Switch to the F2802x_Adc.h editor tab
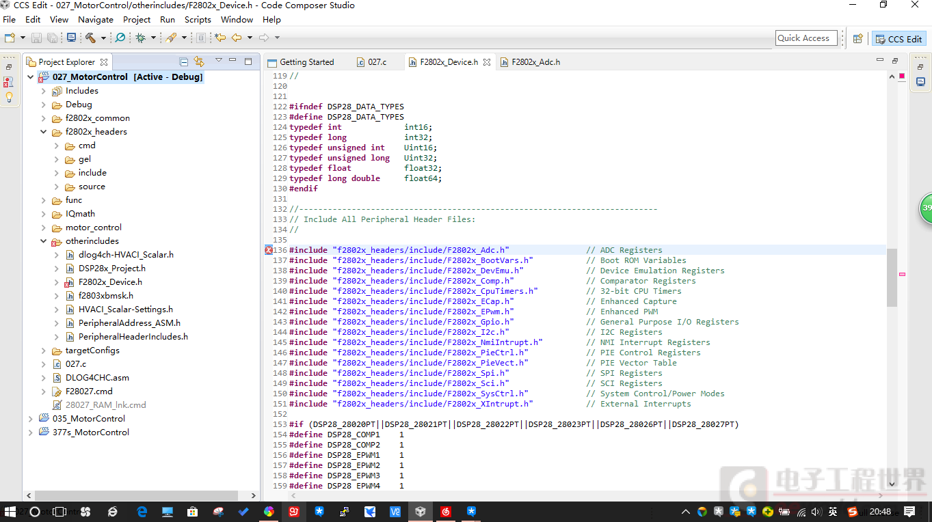The width and height of the screenshot is (932, 522). 530,62
